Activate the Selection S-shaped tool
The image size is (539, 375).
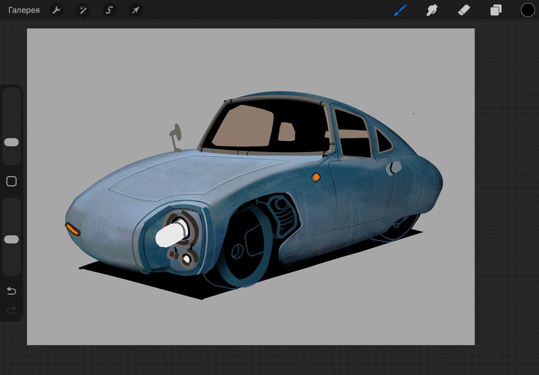tap(109, 10)
